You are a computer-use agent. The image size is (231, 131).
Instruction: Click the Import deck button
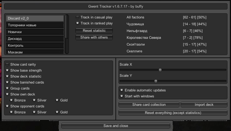click(x=204, y=105)
